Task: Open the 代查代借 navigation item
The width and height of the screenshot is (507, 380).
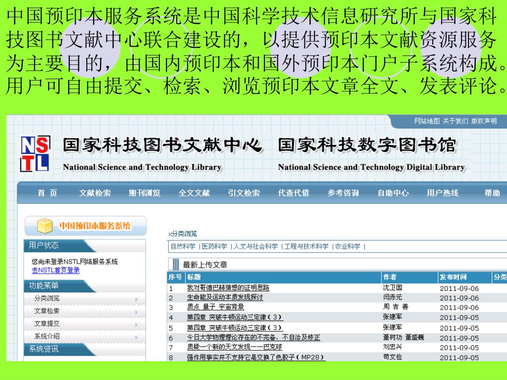Action: pos(294,193)
